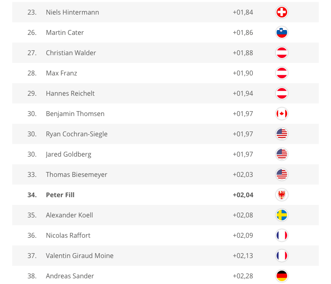Click the Swedish flag beside Alexander Koell

coord(281,215)
